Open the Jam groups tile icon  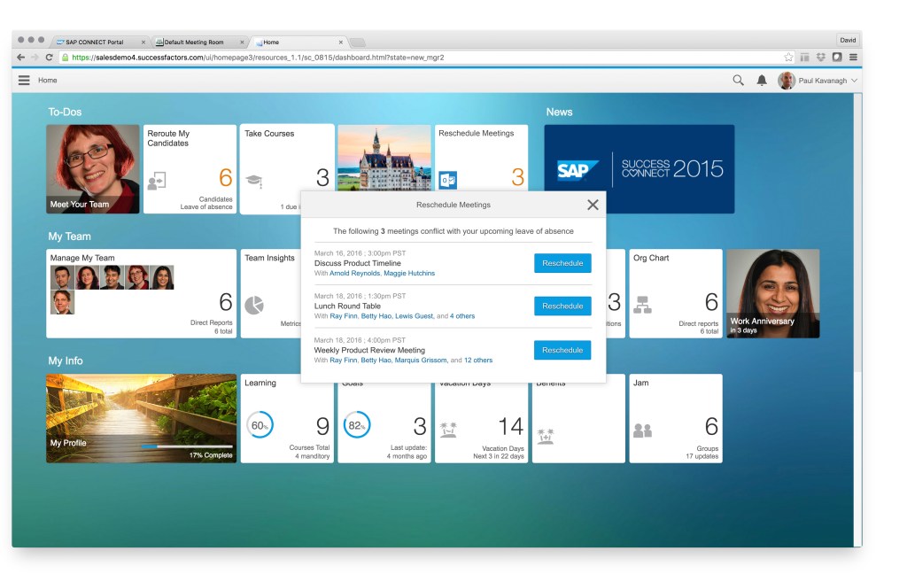click(x=642, y=430)
